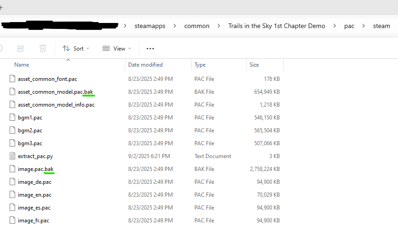
Task: Click the 565,504 KB size cell
Action: pyautogui.click(x=267, y=131)
